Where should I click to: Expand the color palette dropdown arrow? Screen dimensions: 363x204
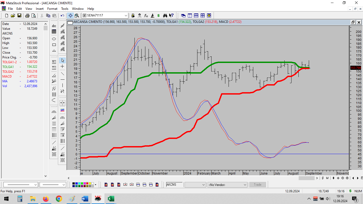click(x=95, y=185)
